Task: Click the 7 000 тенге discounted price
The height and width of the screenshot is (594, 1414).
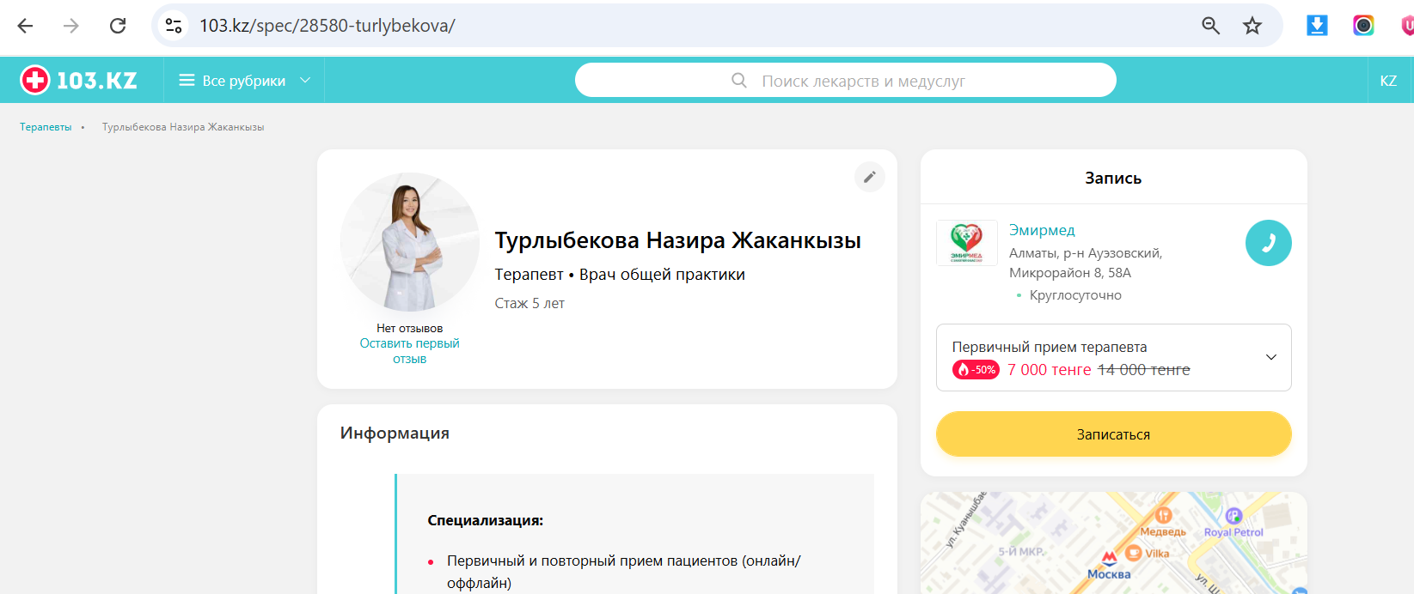Action: 1049,370
